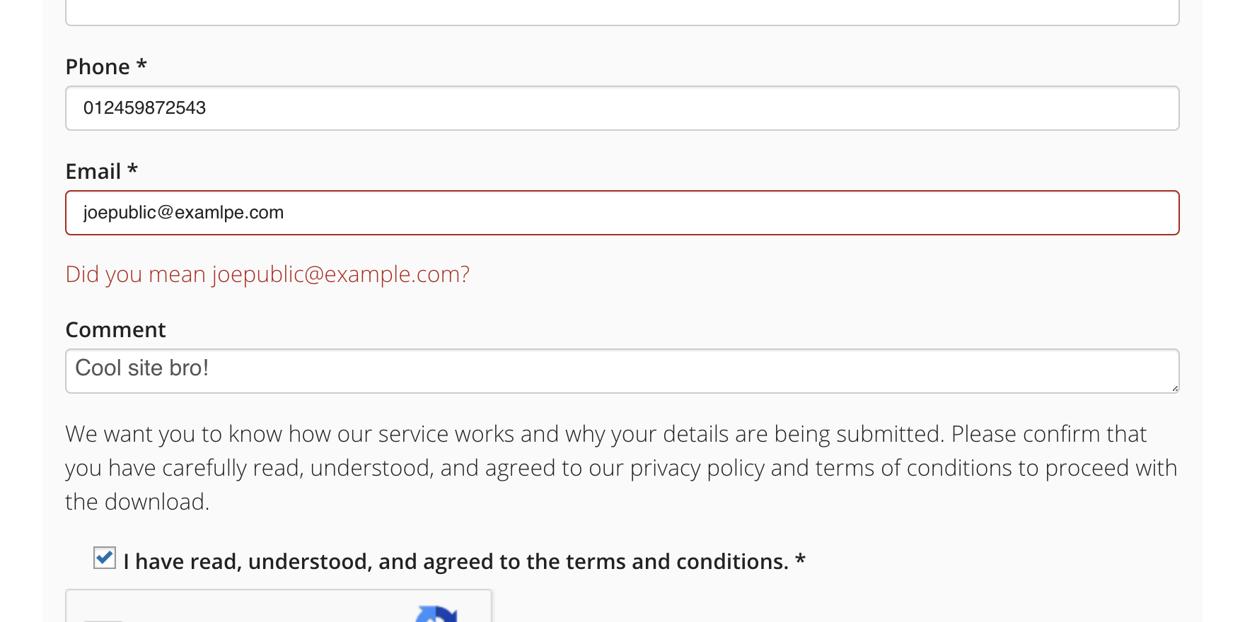This screenshot has width=1245, height=622.
Task: Click the "Did you mean" suggestion text
Action: tap(136, 274)
